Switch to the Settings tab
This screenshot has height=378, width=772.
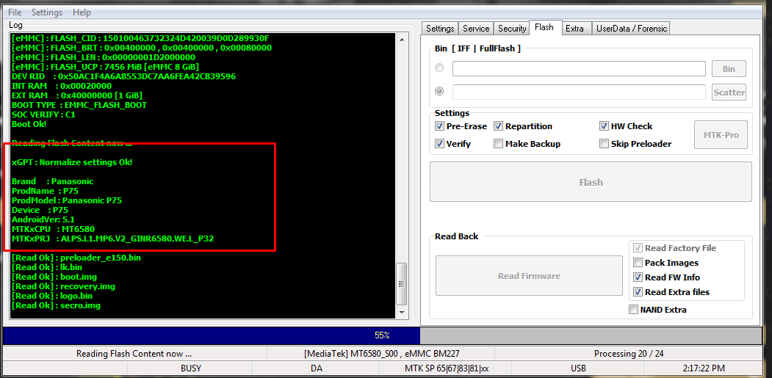pos(440,29)
